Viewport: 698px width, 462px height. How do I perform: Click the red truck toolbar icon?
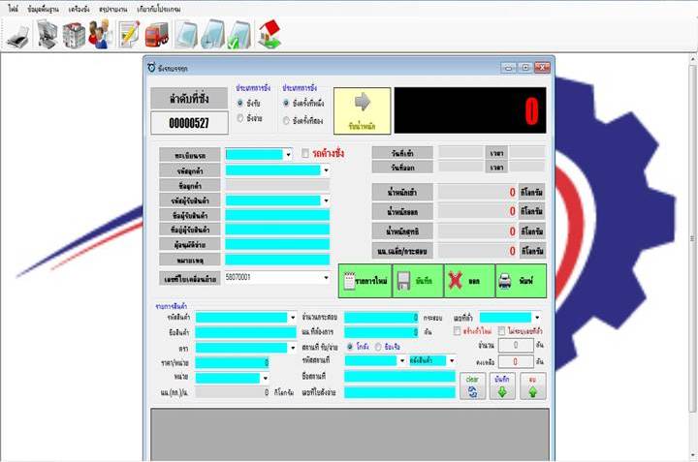tap(157, 35)
